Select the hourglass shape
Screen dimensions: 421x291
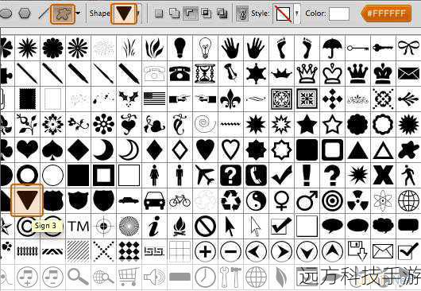point(205,73)
